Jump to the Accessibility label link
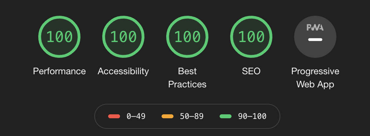 coord(123,71)
